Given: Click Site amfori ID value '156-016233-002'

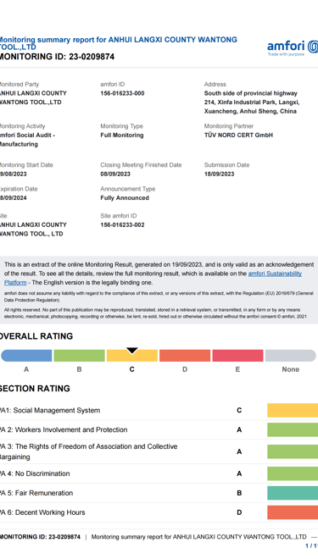Looking at the screenshot, I should pos(122,225).
